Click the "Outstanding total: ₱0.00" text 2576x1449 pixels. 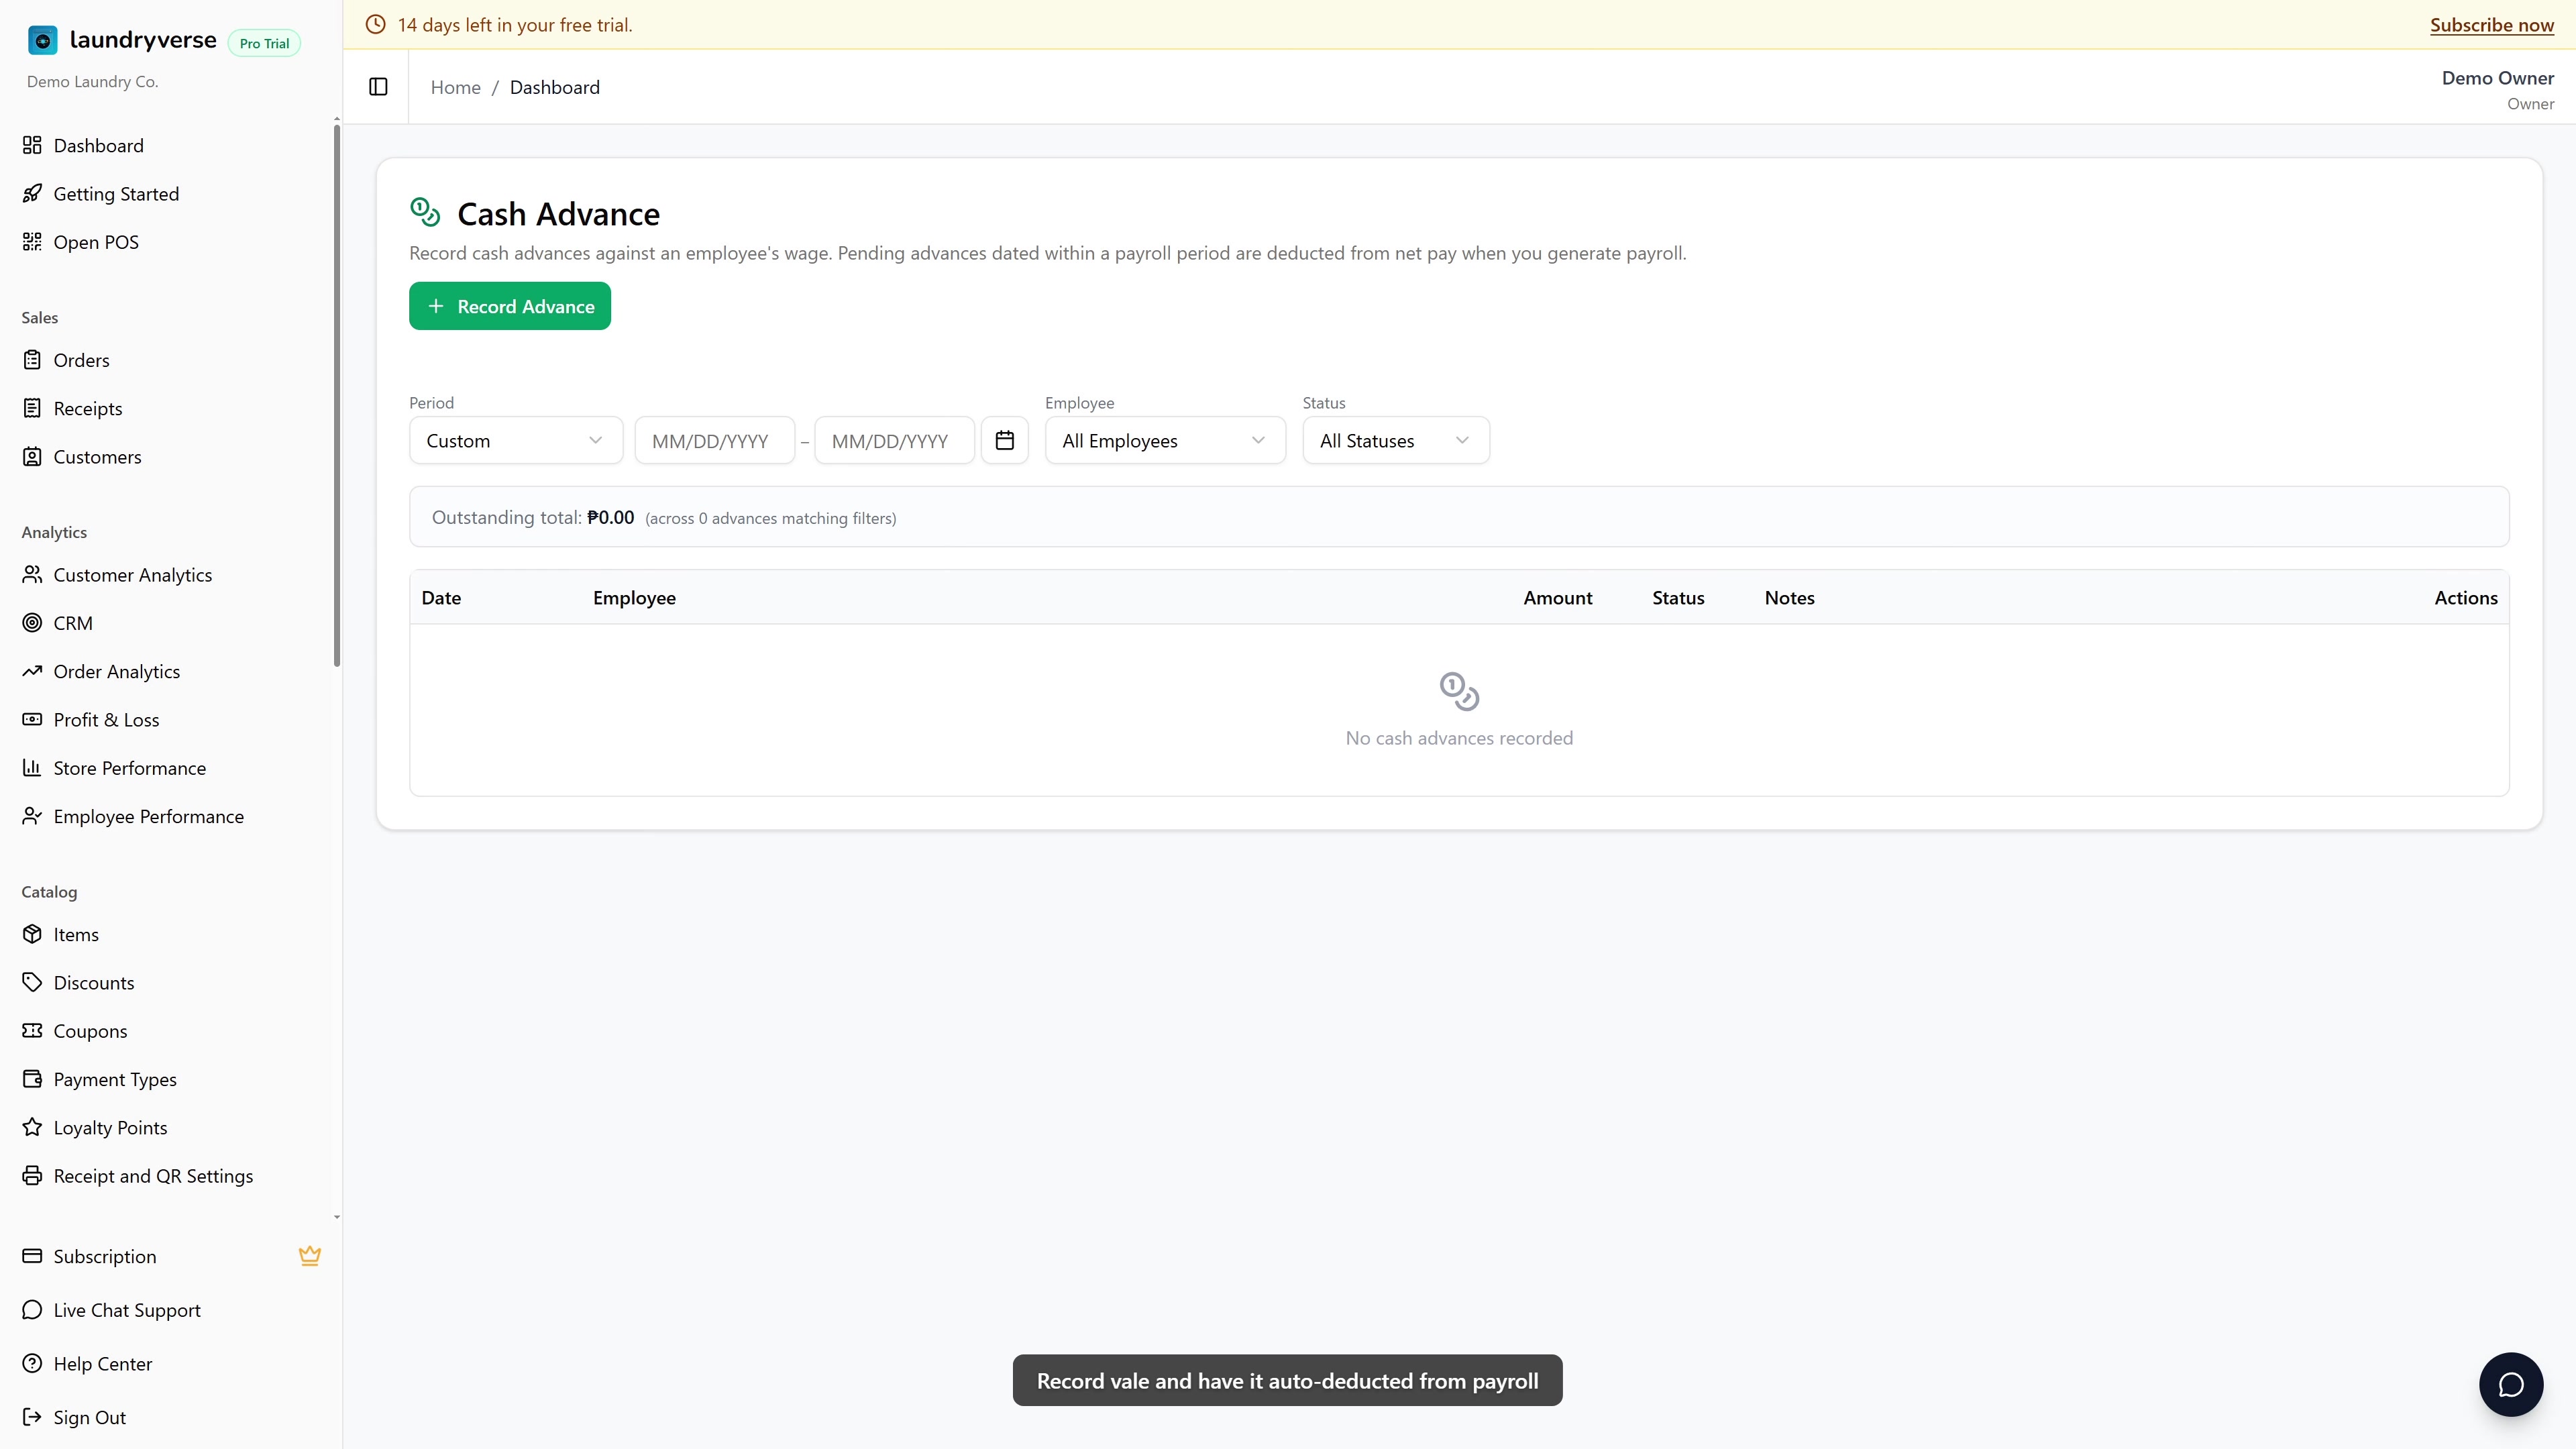coord(533,517)
